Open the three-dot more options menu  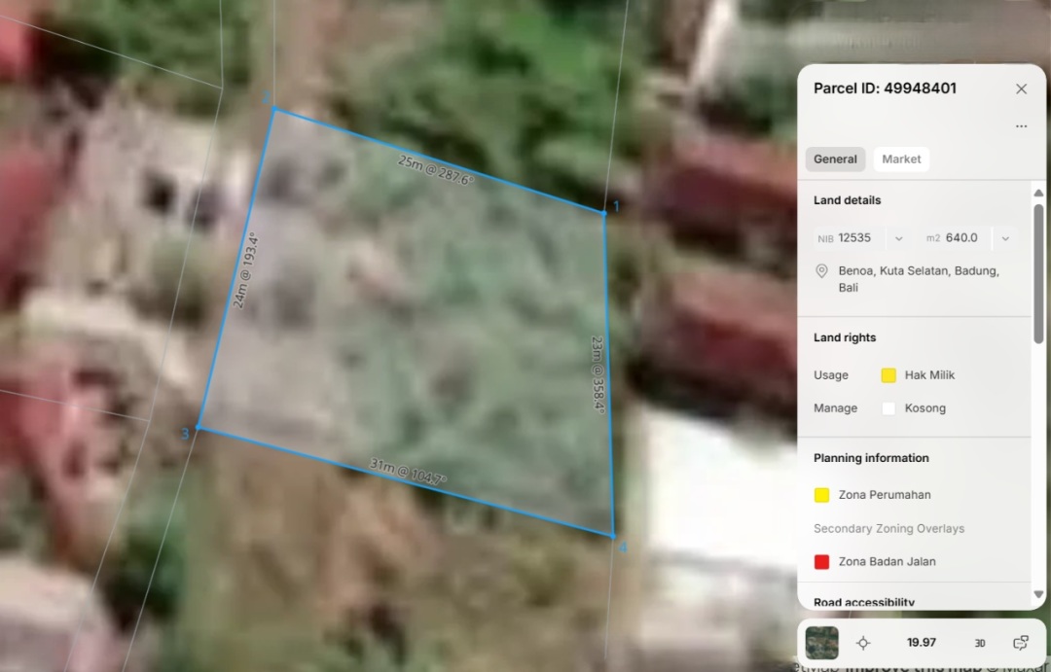click(1021, 126)
